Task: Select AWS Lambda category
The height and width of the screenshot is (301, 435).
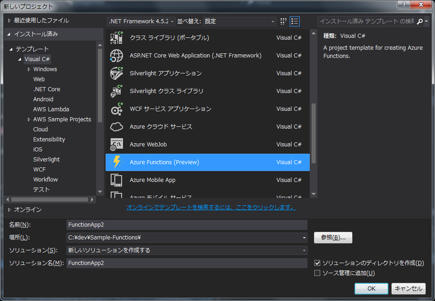Action: (51, 109)
